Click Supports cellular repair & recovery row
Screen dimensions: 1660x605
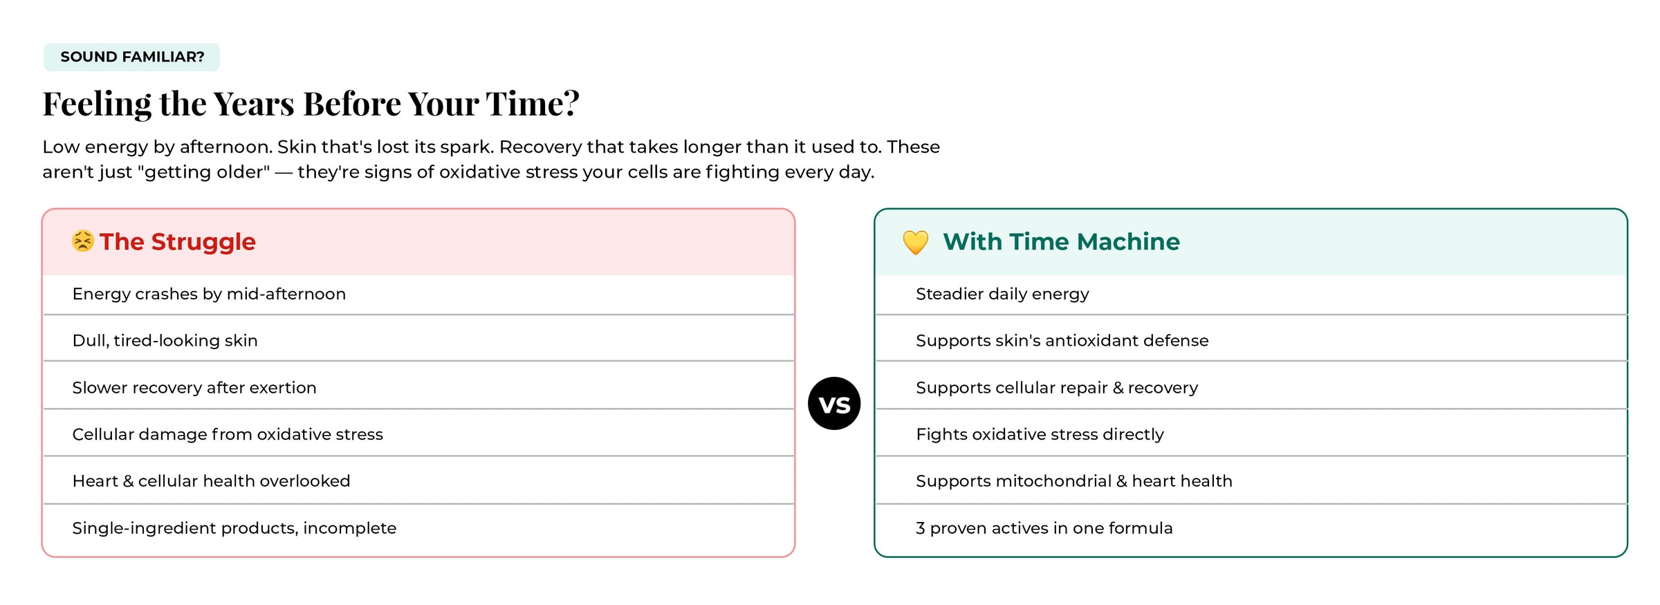pos(1251,387)
